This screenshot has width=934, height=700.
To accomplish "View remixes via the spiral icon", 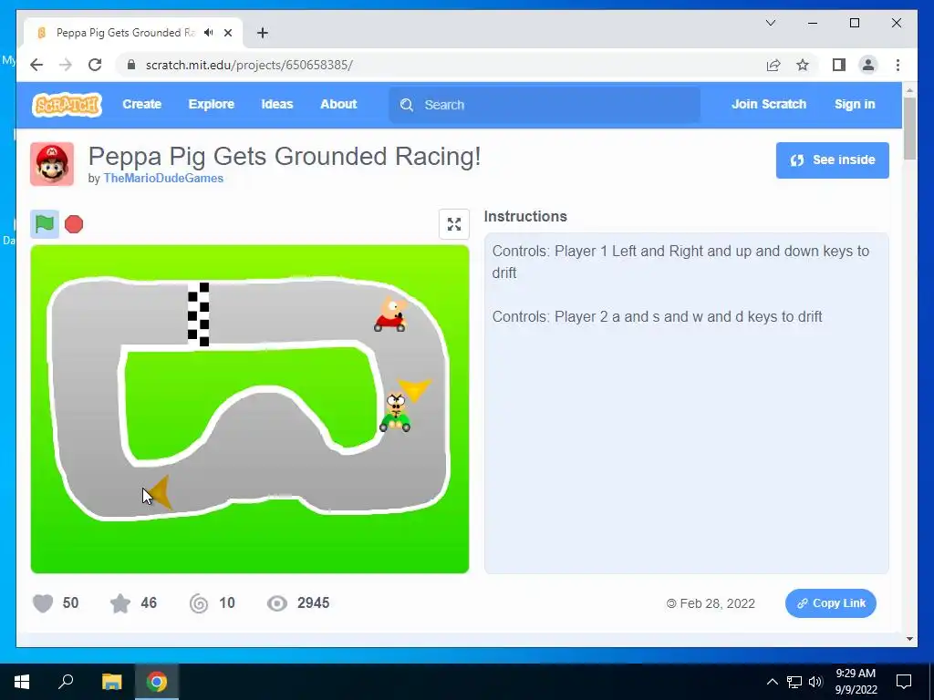I will pyautogui.click(x=199, y=603).
